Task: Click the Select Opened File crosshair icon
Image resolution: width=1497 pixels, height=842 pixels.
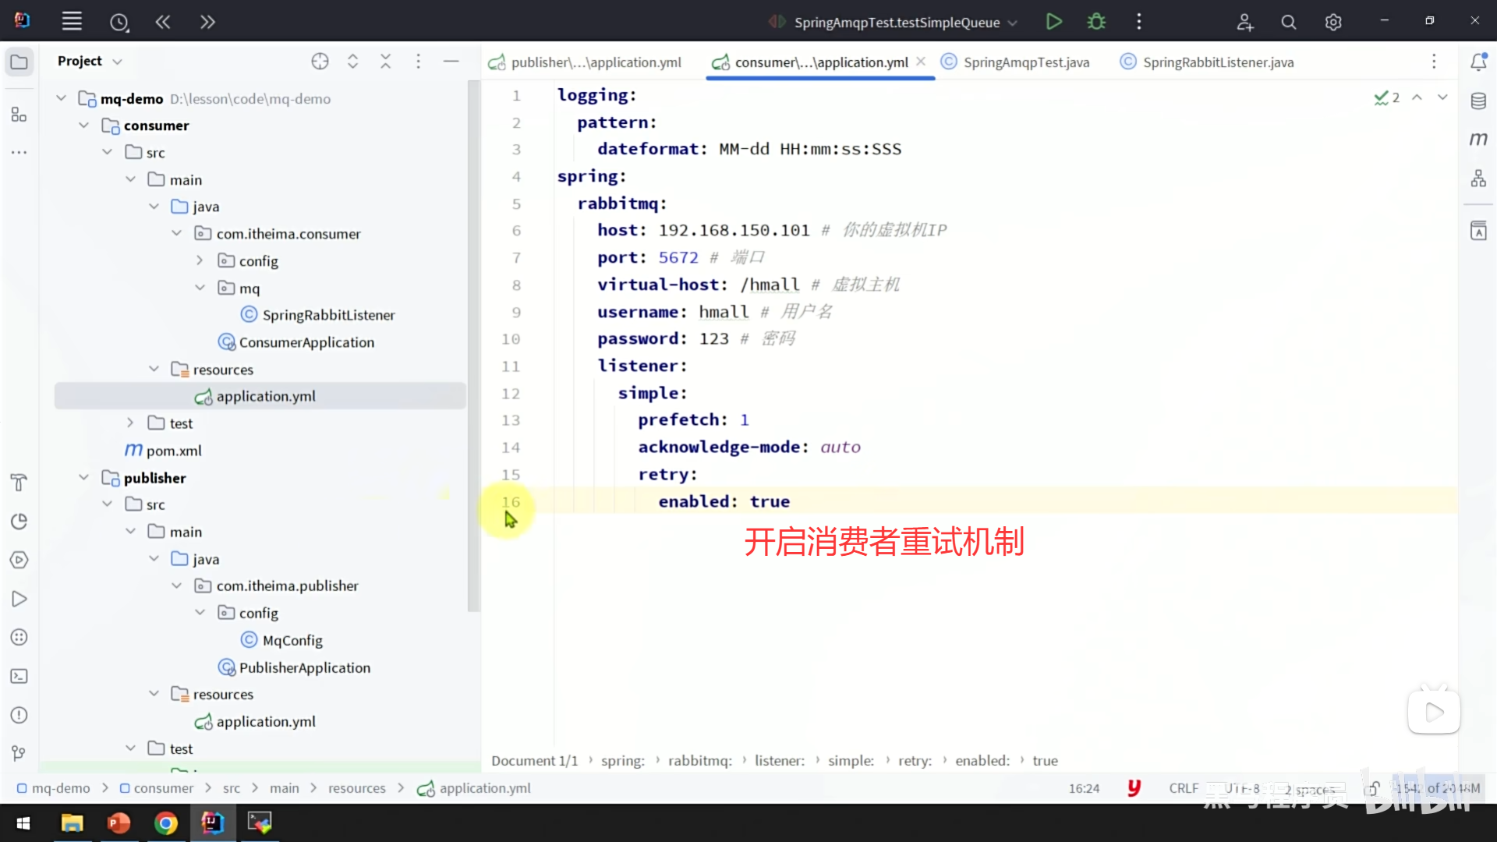Action: coord(320,62)
